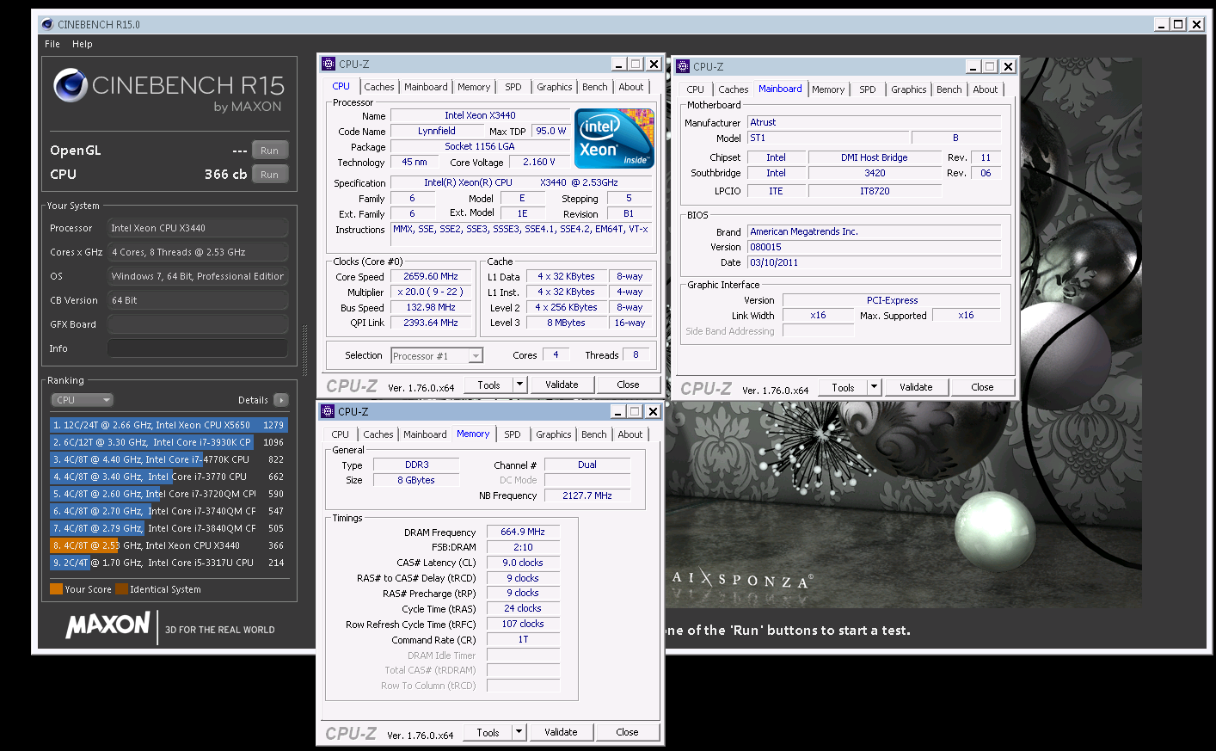Click Validate in the Memory CPU-Z window
Screen dimensions: 1216x751
click(561, 732)
